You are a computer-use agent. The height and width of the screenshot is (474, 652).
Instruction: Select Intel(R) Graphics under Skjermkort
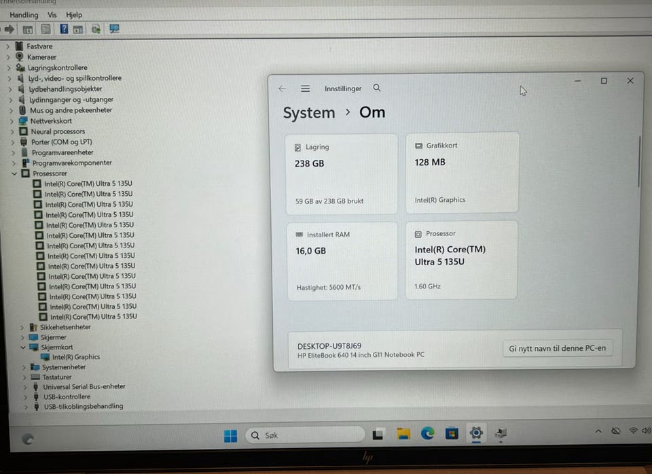pos(76,357)
